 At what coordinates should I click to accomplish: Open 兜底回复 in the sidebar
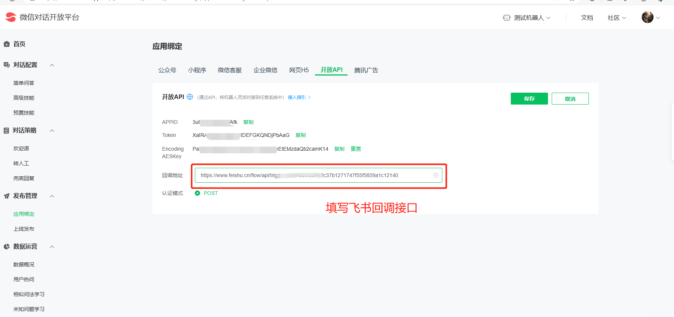tap(24, 178)
